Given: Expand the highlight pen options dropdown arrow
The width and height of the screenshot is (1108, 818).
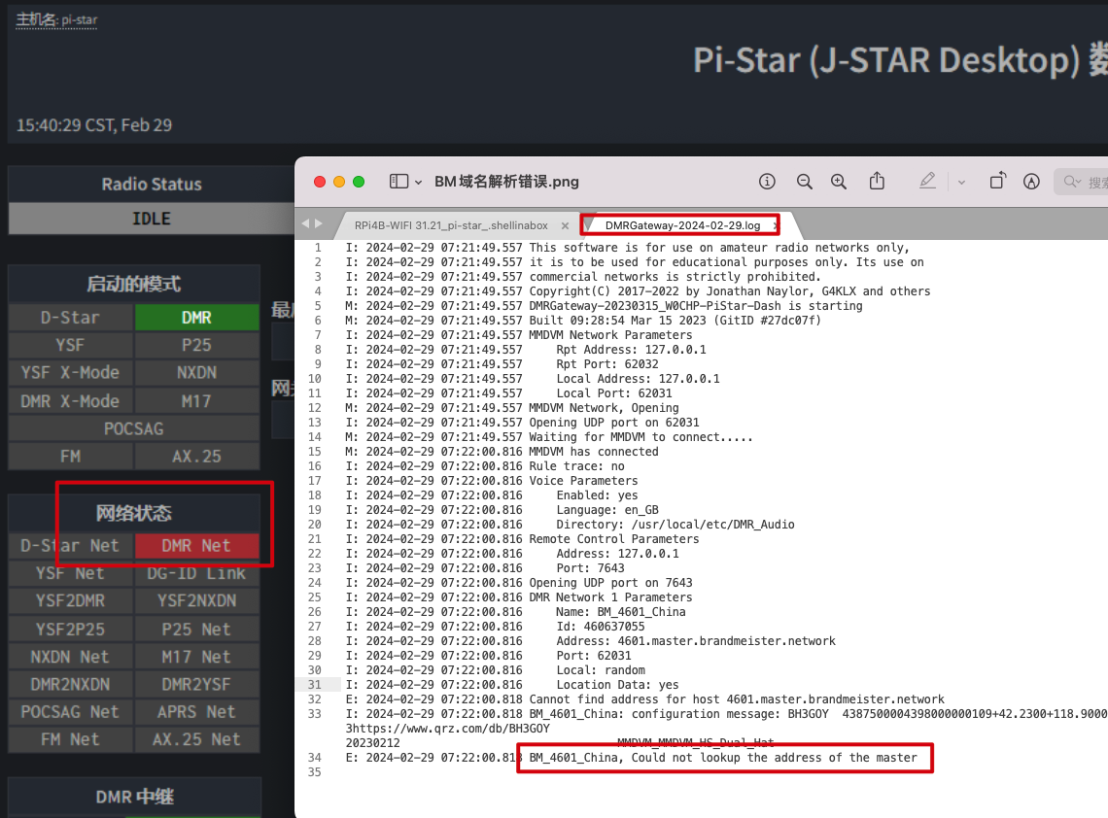Looking at the screenshot, I should [x=961, y=182].
